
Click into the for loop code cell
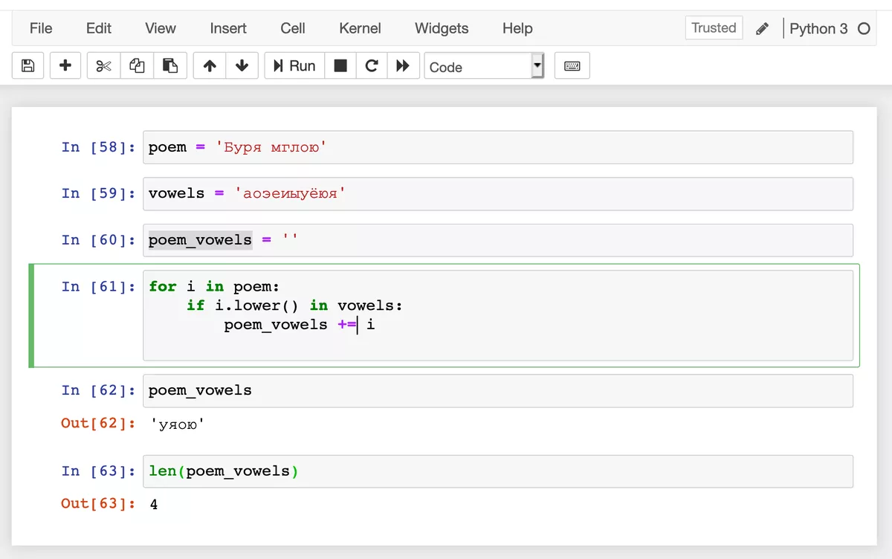pyautogui.click(x=498, y=315)
